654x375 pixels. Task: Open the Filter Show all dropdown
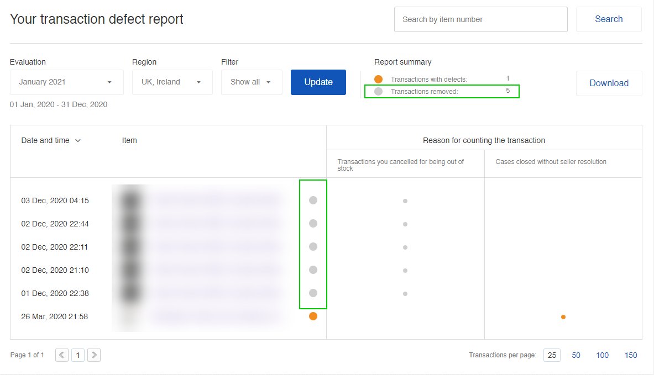(251, 82)
